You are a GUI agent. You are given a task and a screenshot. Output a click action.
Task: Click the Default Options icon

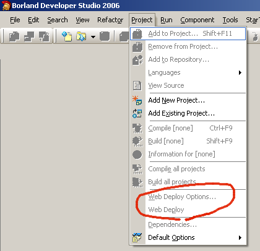[x=137, y=237]
